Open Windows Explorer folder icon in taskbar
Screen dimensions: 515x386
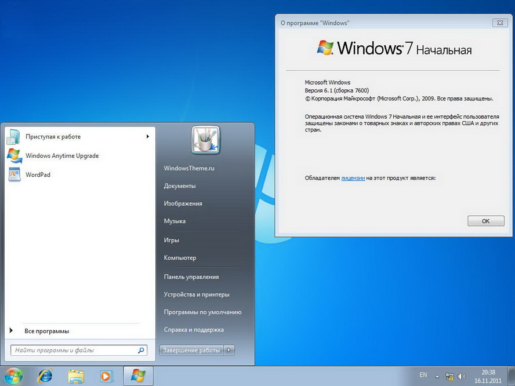pyautogui.click(x=76, y=376)
